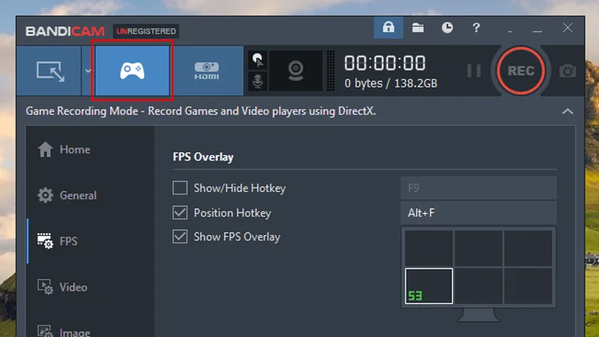Start recording with the REC button
Image resolution: width=599 pixels, height=337 pixels.
pyautogui.click(x=520, y=70)
